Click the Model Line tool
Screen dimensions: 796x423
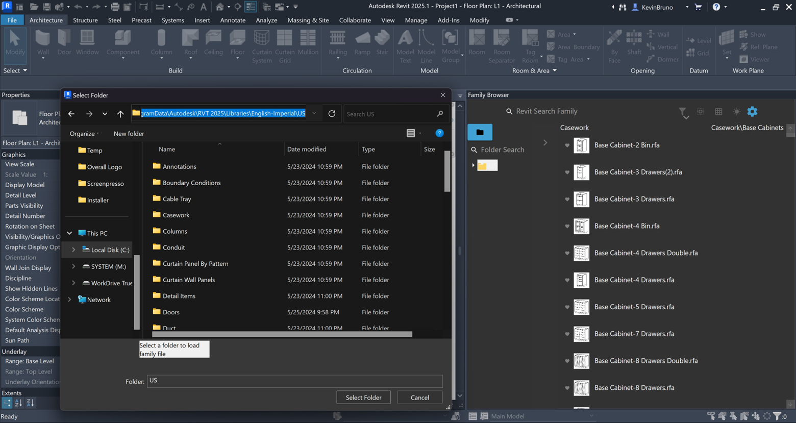[426, 46]
